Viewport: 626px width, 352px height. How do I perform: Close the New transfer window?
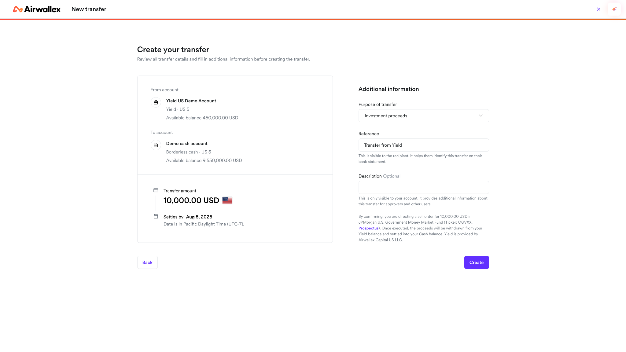(x=598, y=9)
